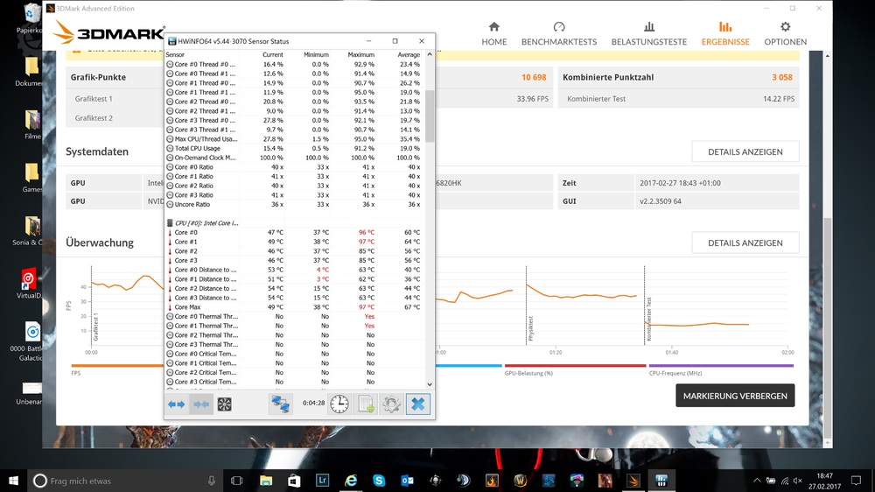Screen dimensions: 875x492
Task: Open the BENCHMARKTESTS tab
Action: coord(559,34)
